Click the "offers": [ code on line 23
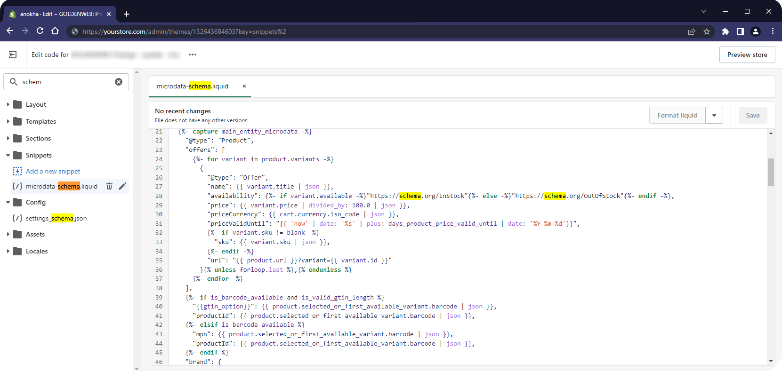Screen dimensions: 782x371 205,150
